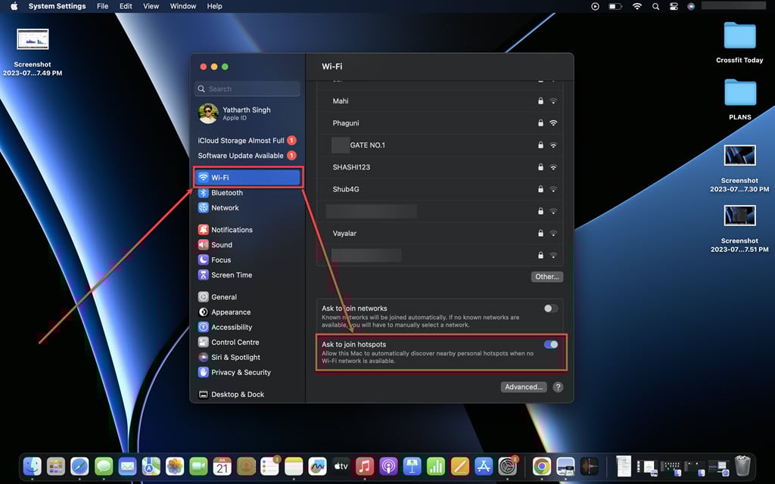Open Appearance settings in the sidebar

click(225, 312)
